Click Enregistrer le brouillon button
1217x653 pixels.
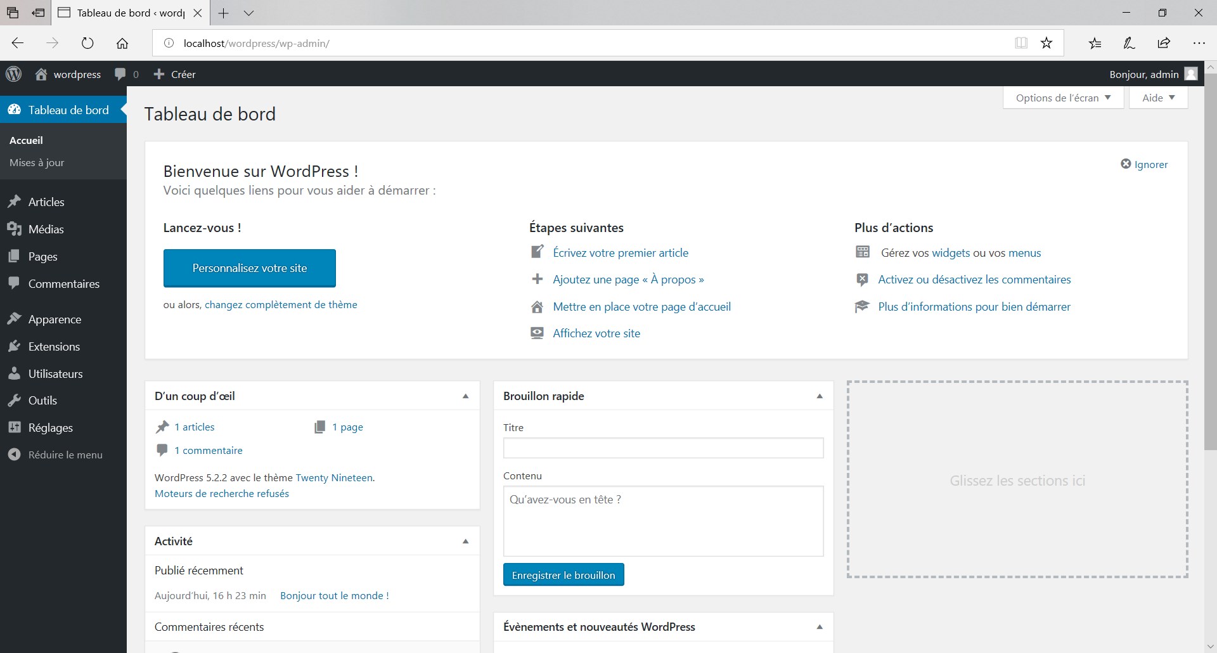pos(563,575)
